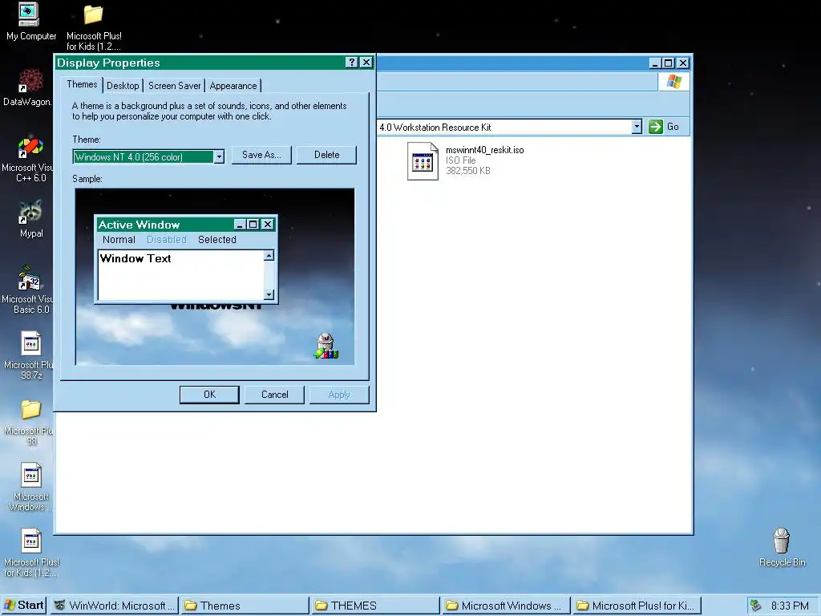Select mswinnt40_reskit.iso file icon

(x=423, y=160)
